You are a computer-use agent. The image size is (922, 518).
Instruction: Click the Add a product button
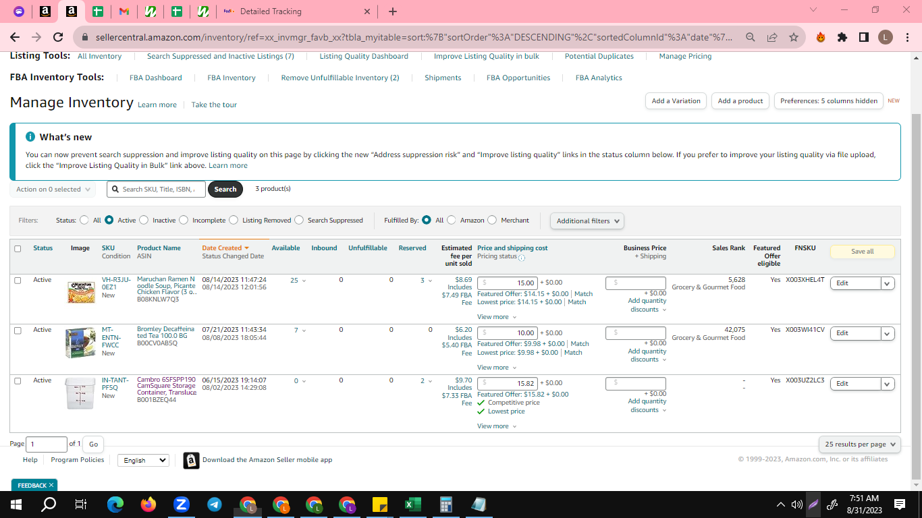point(740,100)
